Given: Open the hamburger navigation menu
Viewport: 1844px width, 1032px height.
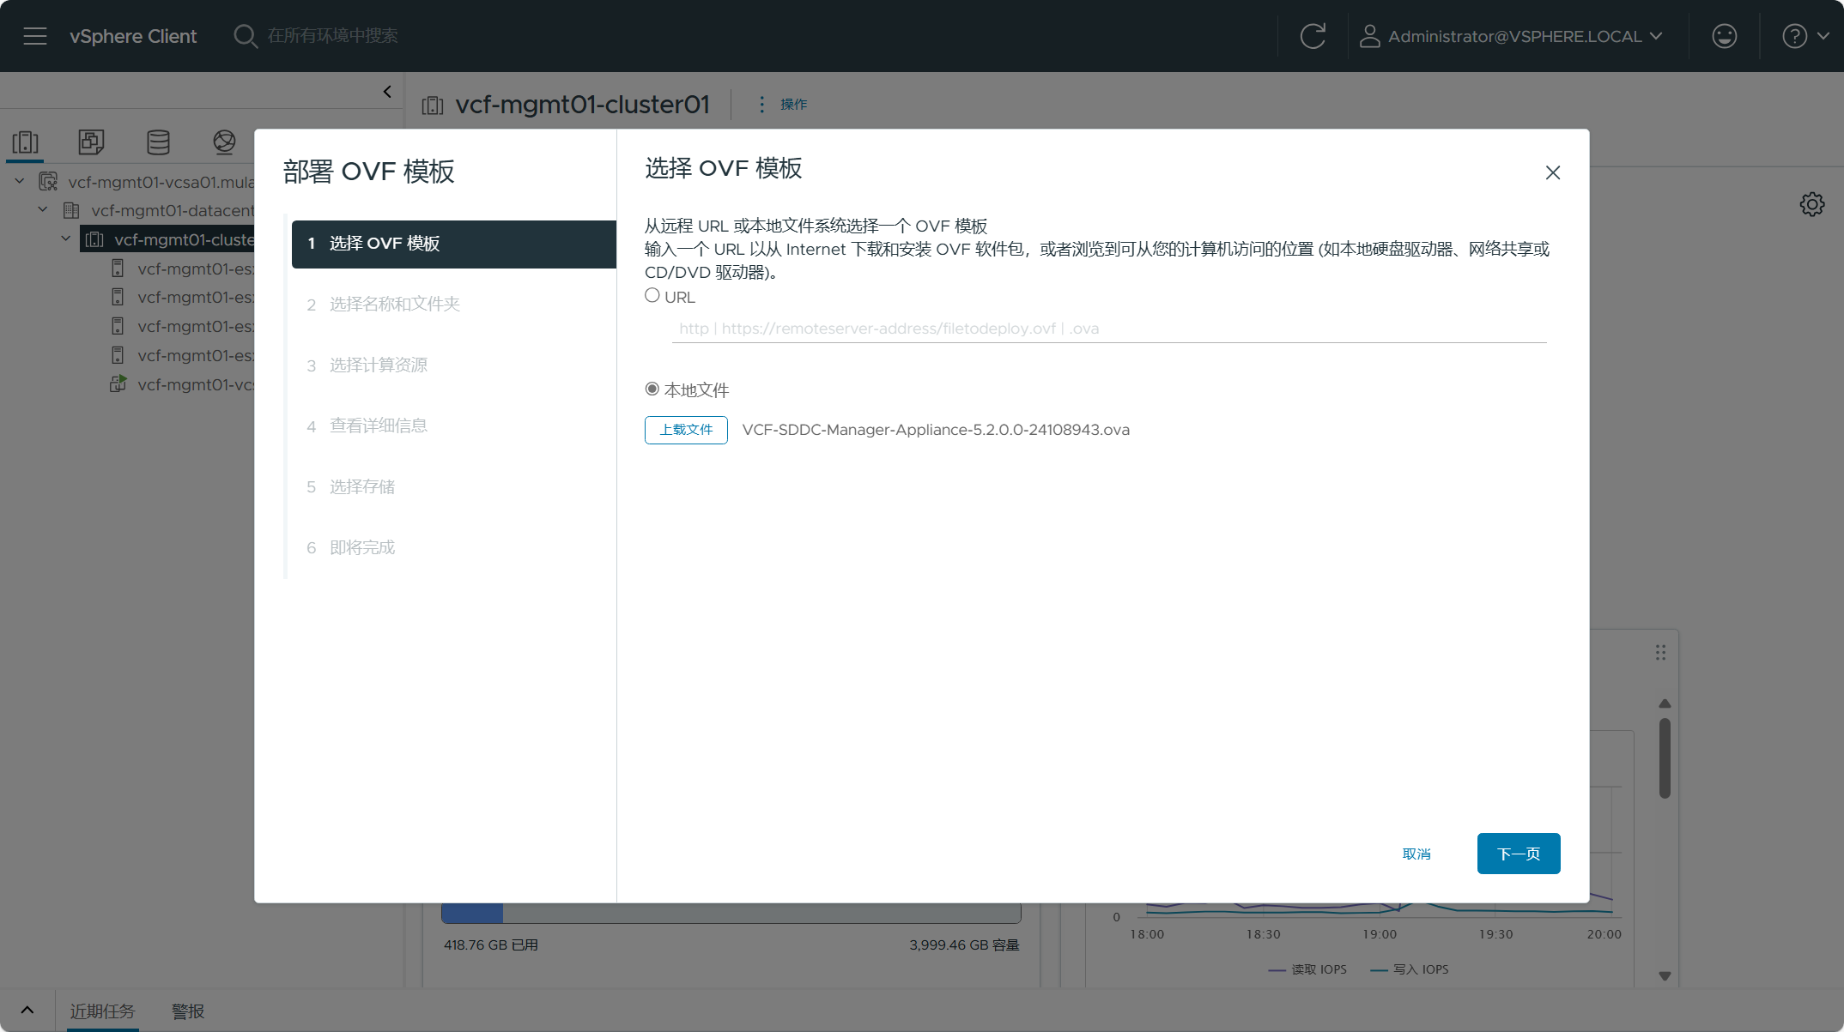Looking at the screenshot, I should pos(35,36).
